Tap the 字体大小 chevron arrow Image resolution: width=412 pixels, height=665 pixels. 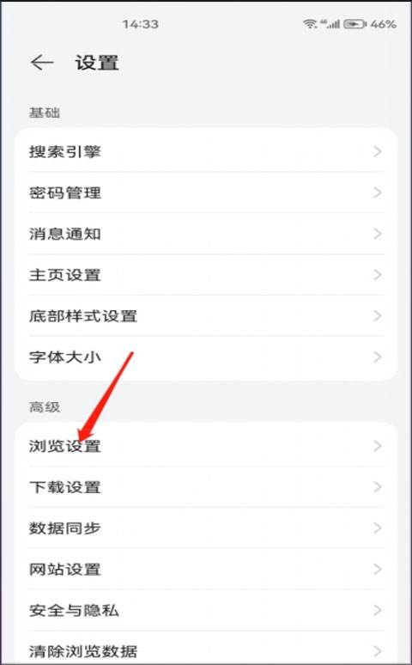pos(378,357)
